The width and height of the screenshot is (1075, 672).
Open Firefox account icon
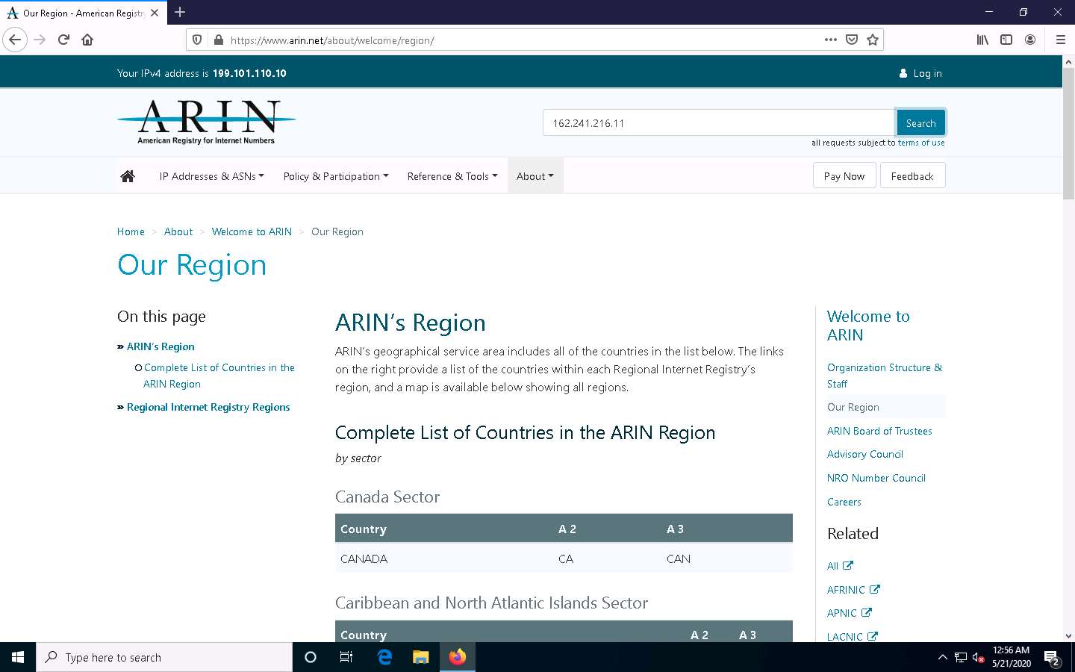click(x=1030, y=40)
